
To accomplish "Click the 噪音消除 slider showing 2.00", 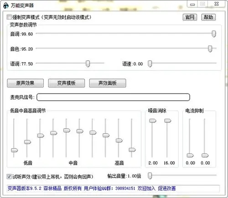I will click(x=153, y=121).
